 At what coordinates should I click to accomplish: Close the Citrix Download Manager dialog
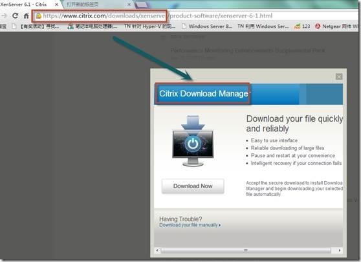pyautogui.click(x=338, y=76)
